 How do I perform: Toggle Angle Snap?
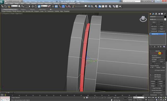pyautogui.click(x=63, y=6)
